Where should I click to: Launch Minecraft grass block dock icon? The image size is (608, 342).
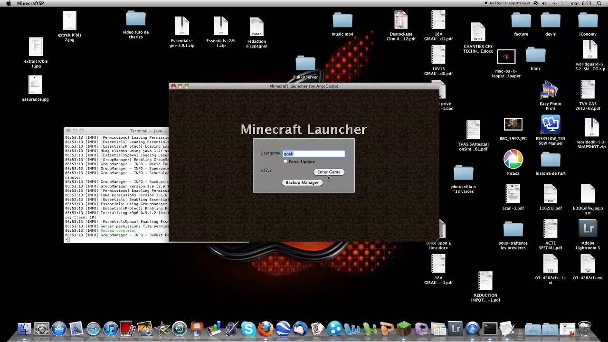pyautogui.click(x=404, y=329)
